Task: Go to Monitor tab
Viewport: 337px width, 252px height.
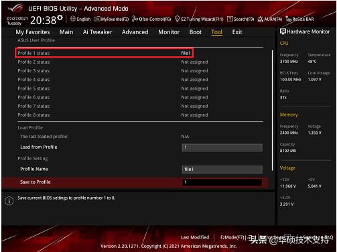Action: tap(169, 32)
